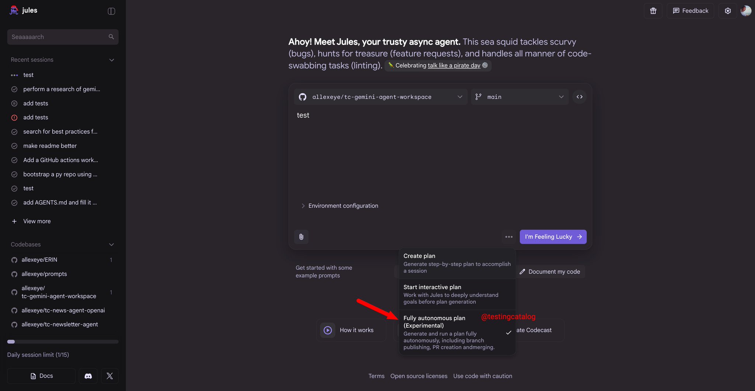Open the gift rewards icon
Screen dimensions: 755x391
click(x=653, y=11)
